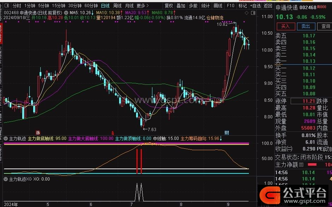Click the 主力做底轴线: 95.00 label
Image resolution: width=332 pixels, height=207 pixels.
pos(47,139)
